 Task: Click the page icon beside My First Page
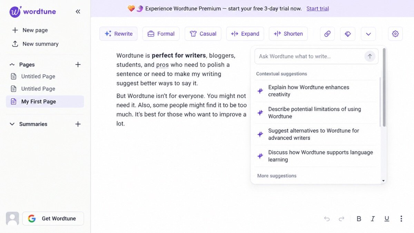point(14,101)
